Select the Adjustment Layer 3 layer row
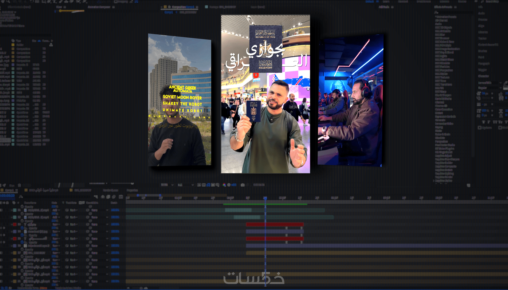This screenshot has width=508, height=290. coord(63,246)
